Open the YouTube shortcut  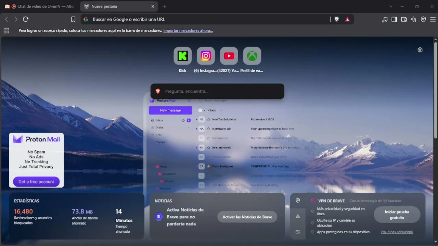(229, 56)
